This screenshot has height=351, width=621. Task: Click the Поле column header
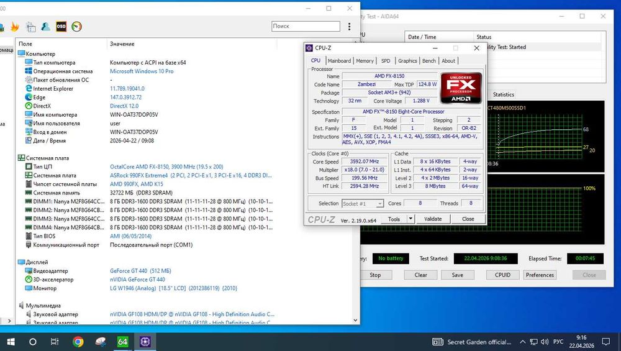pos(25,43)
